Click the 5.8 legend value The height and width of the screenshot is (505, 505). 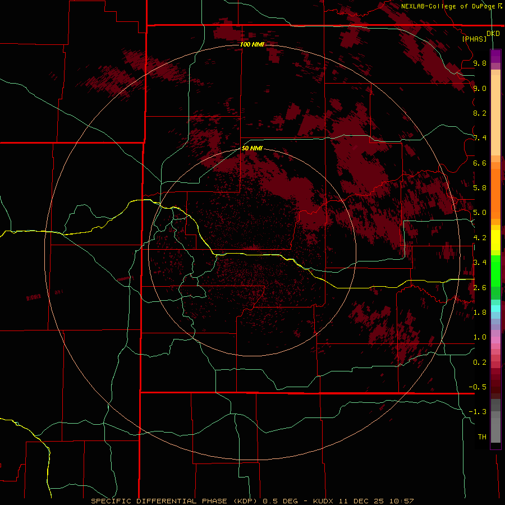(x=480, y=188)
